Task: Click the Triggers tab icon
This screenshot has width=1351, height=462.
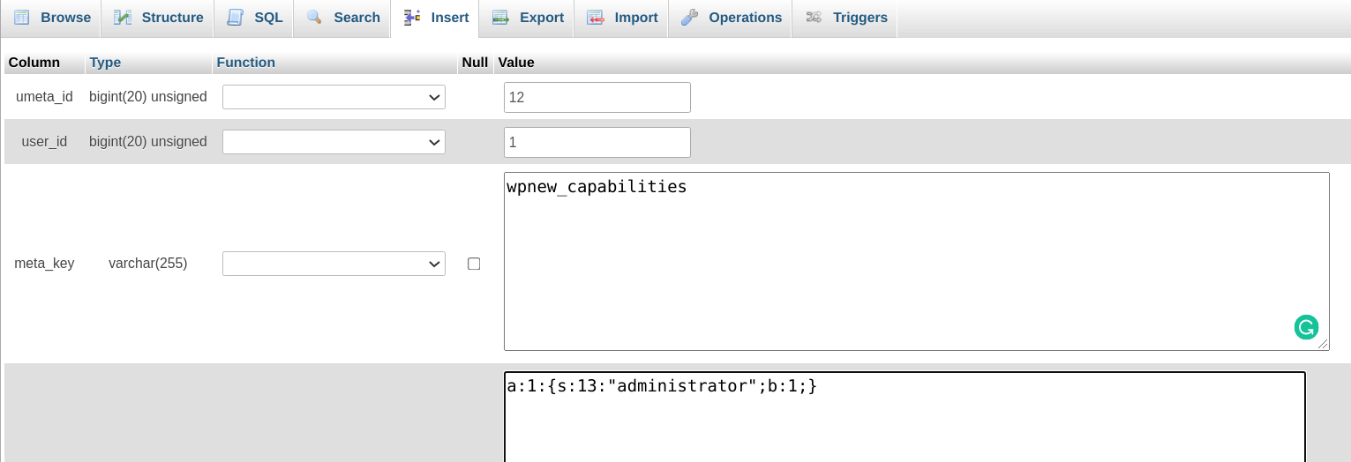Action: click(x=814, y=18)
